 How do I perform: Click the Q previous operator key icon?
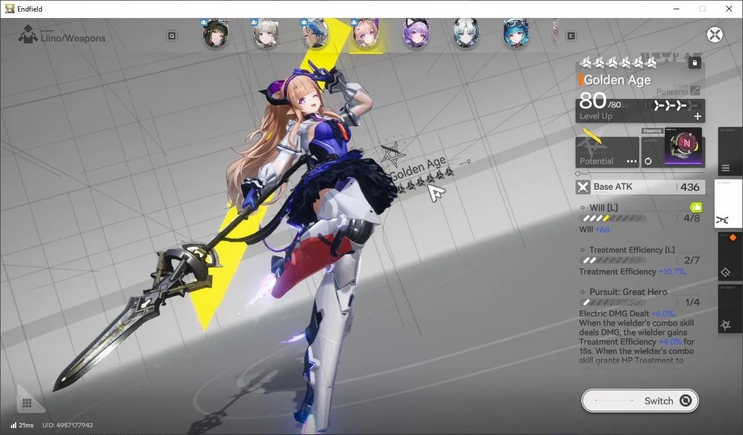point(172,36)
